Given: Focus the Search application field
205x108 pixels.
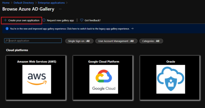Looking at the screenshot, I should (x=33, y=41).
